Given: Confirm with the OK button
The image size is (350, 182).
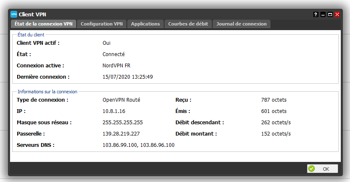Looking at the screenshot, I should tap(322, 169).
